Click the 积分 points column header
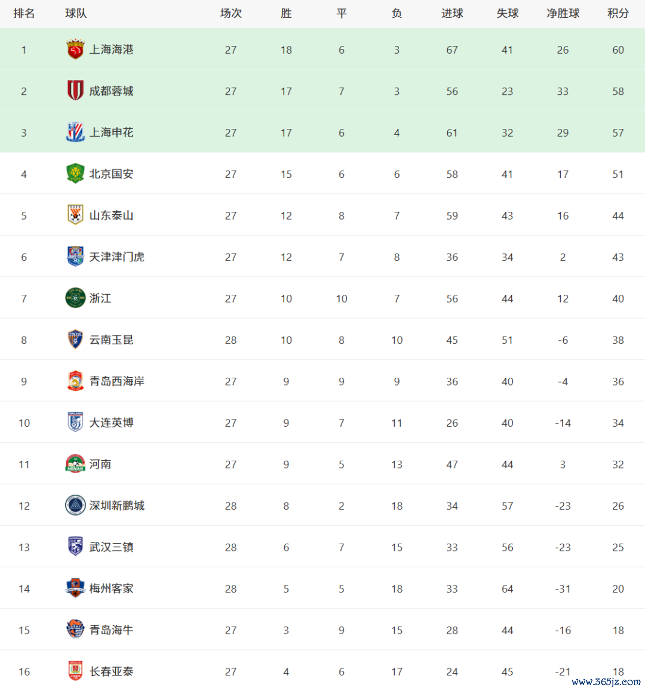Screen dimensions: 645x691 [x=618, y=13]
